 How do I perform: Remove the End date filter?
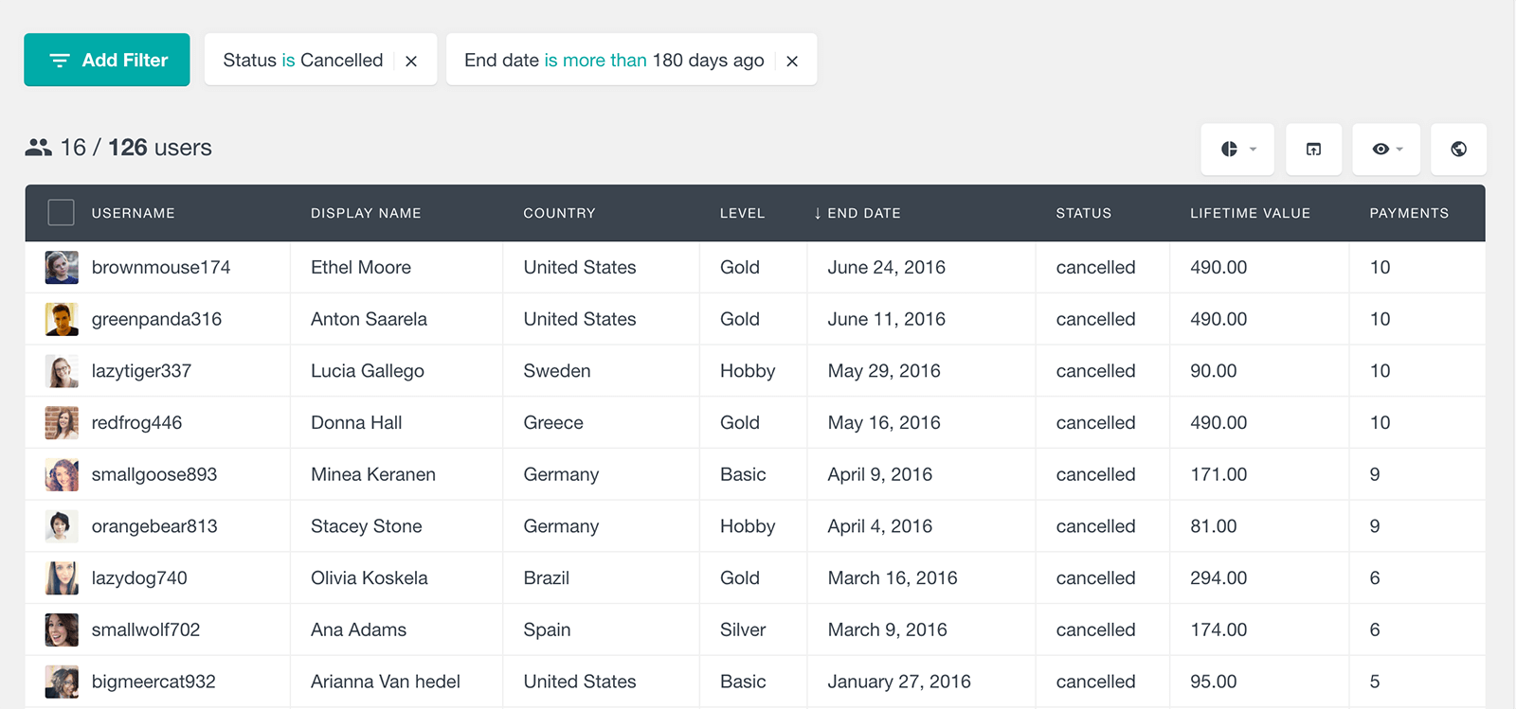[792, 61]
